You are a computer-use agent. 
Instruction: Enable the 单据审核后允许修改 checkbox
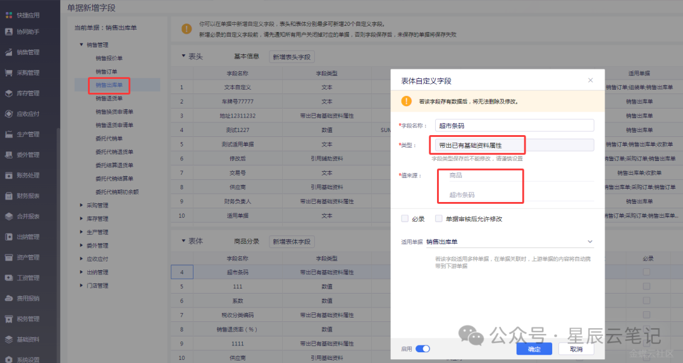point(439,219)
